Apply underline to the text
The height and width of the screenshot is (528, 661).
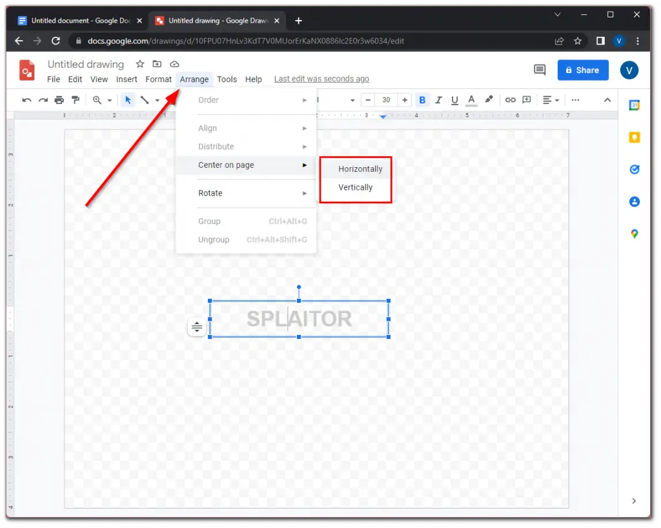click(x=454, y=99)
